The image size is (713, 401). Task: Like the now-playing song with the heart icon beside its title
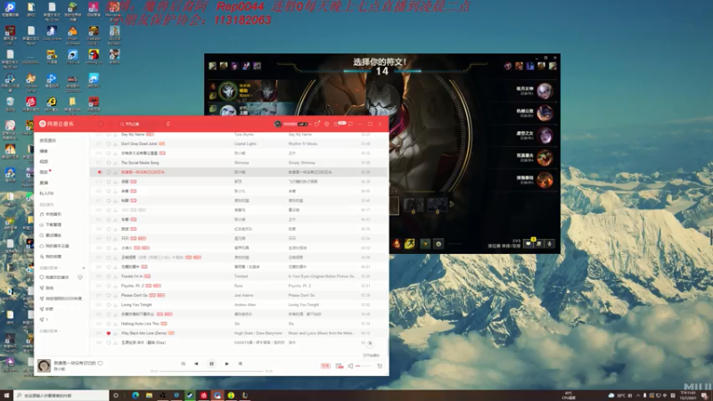click(101, 363)
